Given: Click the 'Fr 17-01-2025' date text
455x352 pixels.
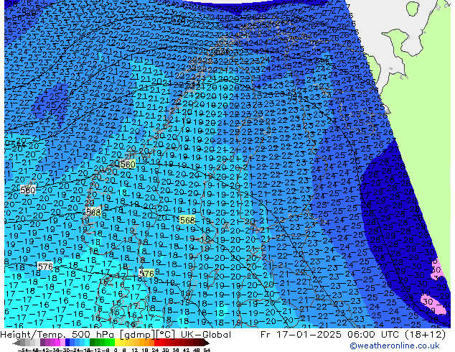Looking at the screenshot, I should point(300,335).
